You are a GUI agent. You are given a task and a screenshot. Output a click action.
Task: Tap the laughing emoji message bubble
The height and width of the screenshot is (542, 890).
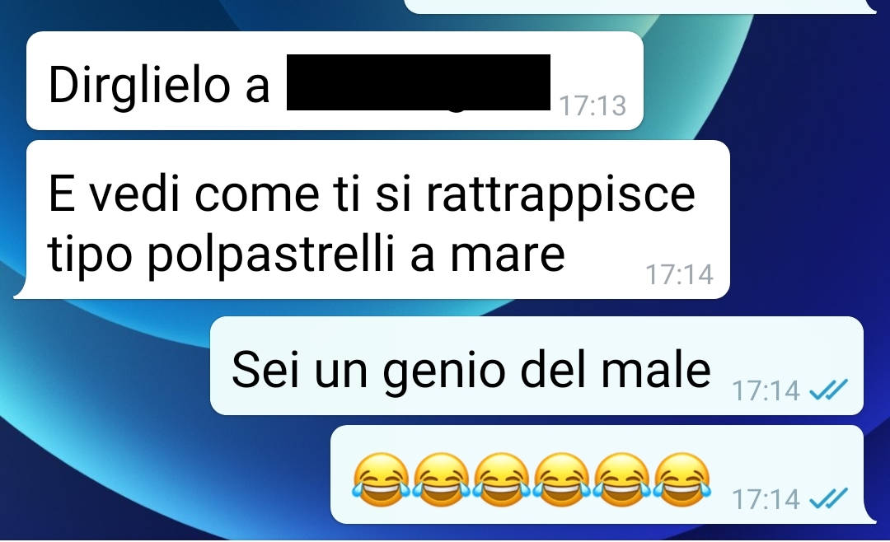coord(601,474)
